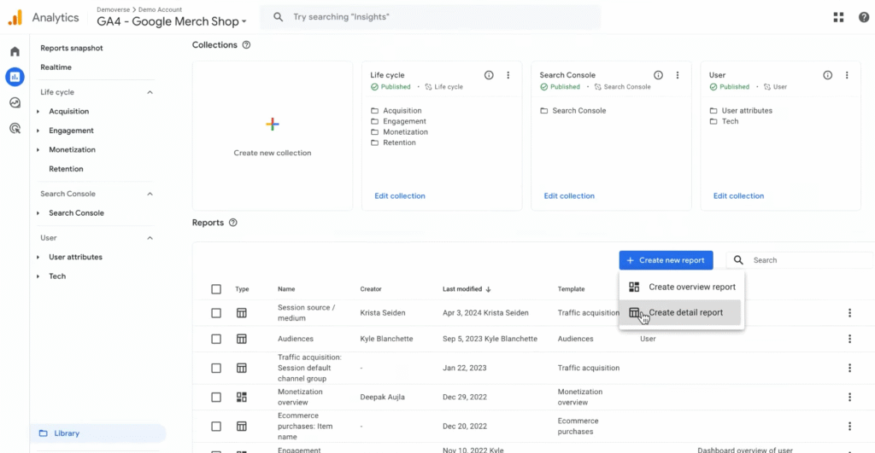875x453 pixels.
Task: Open the Advertising icon in left rail
Action: point(15,128)
